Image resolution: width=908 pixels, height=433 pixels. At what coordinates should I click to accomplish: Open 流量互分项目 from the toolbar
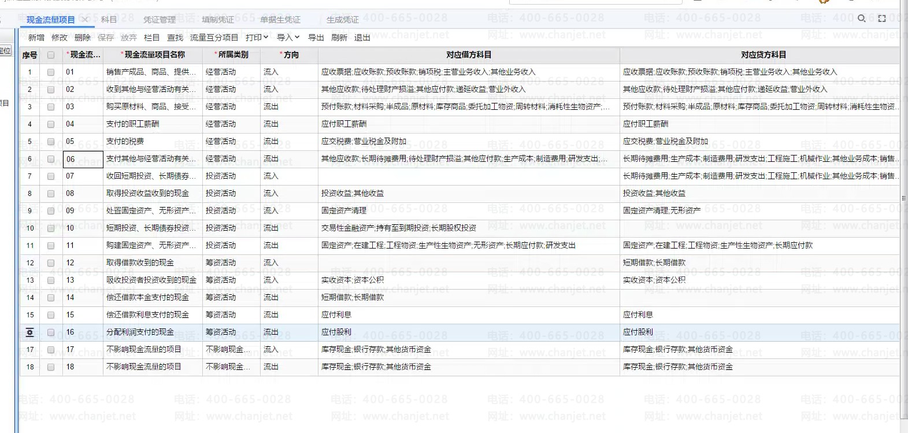pyautogui.click(x=214, y=38)
